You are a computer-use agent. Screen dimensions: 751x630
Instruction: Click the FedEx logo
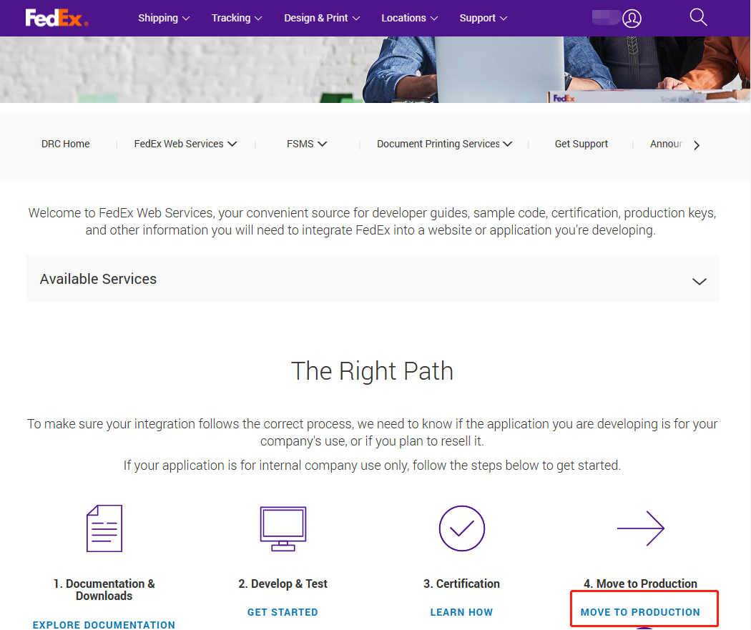tap(57, 18)
